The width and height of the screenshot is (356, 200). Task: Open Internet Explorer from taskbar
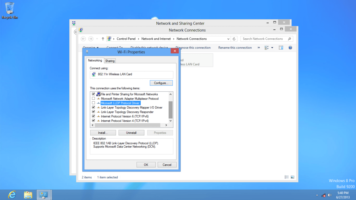pyautogui.click(x=12, y=195)
